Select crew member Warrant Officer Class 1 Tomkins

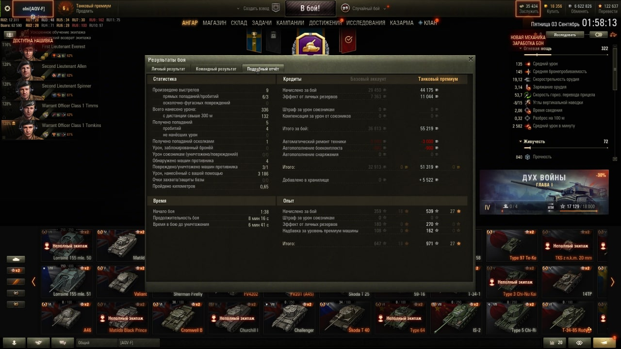pyautogui.click(x=50, y=130)
